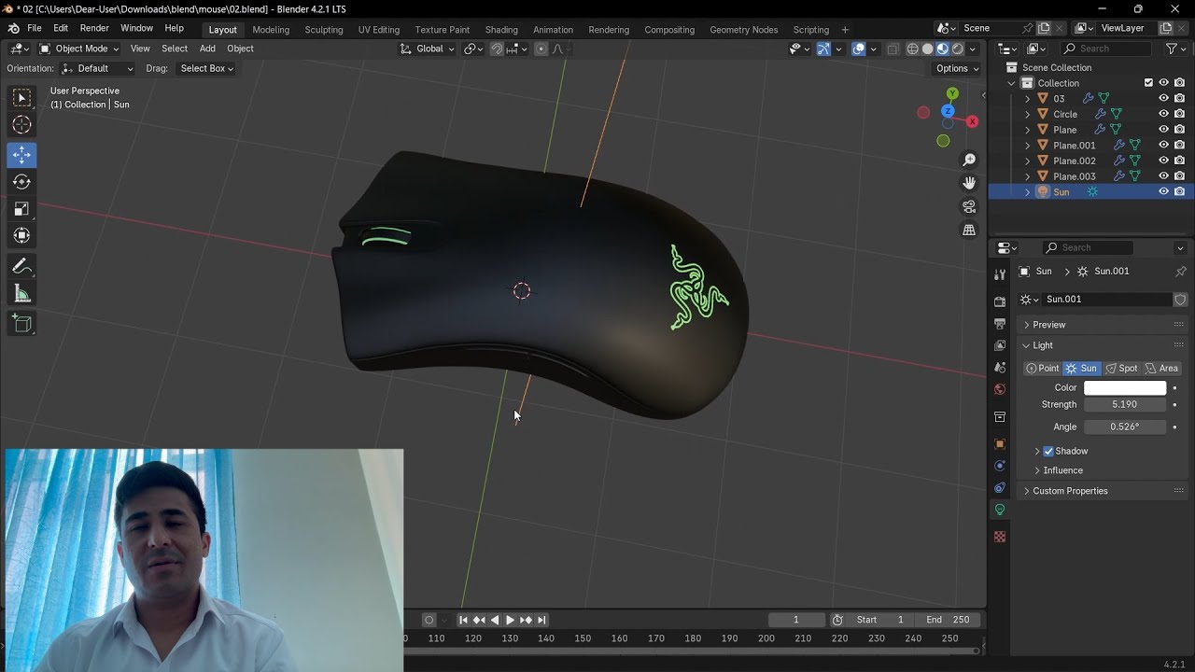The height and width of the screenshot is (672, 1195).
Task: Open the Drag Select Box dropdown
Action: (205, 68)
